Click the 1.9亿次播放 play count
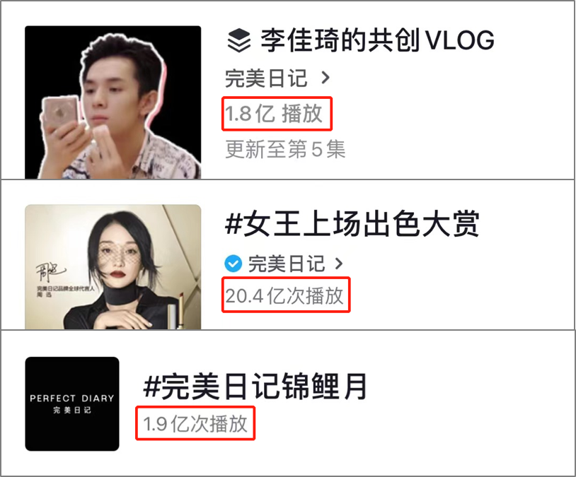This screenshot has height=477, width=576. [195, 424]
